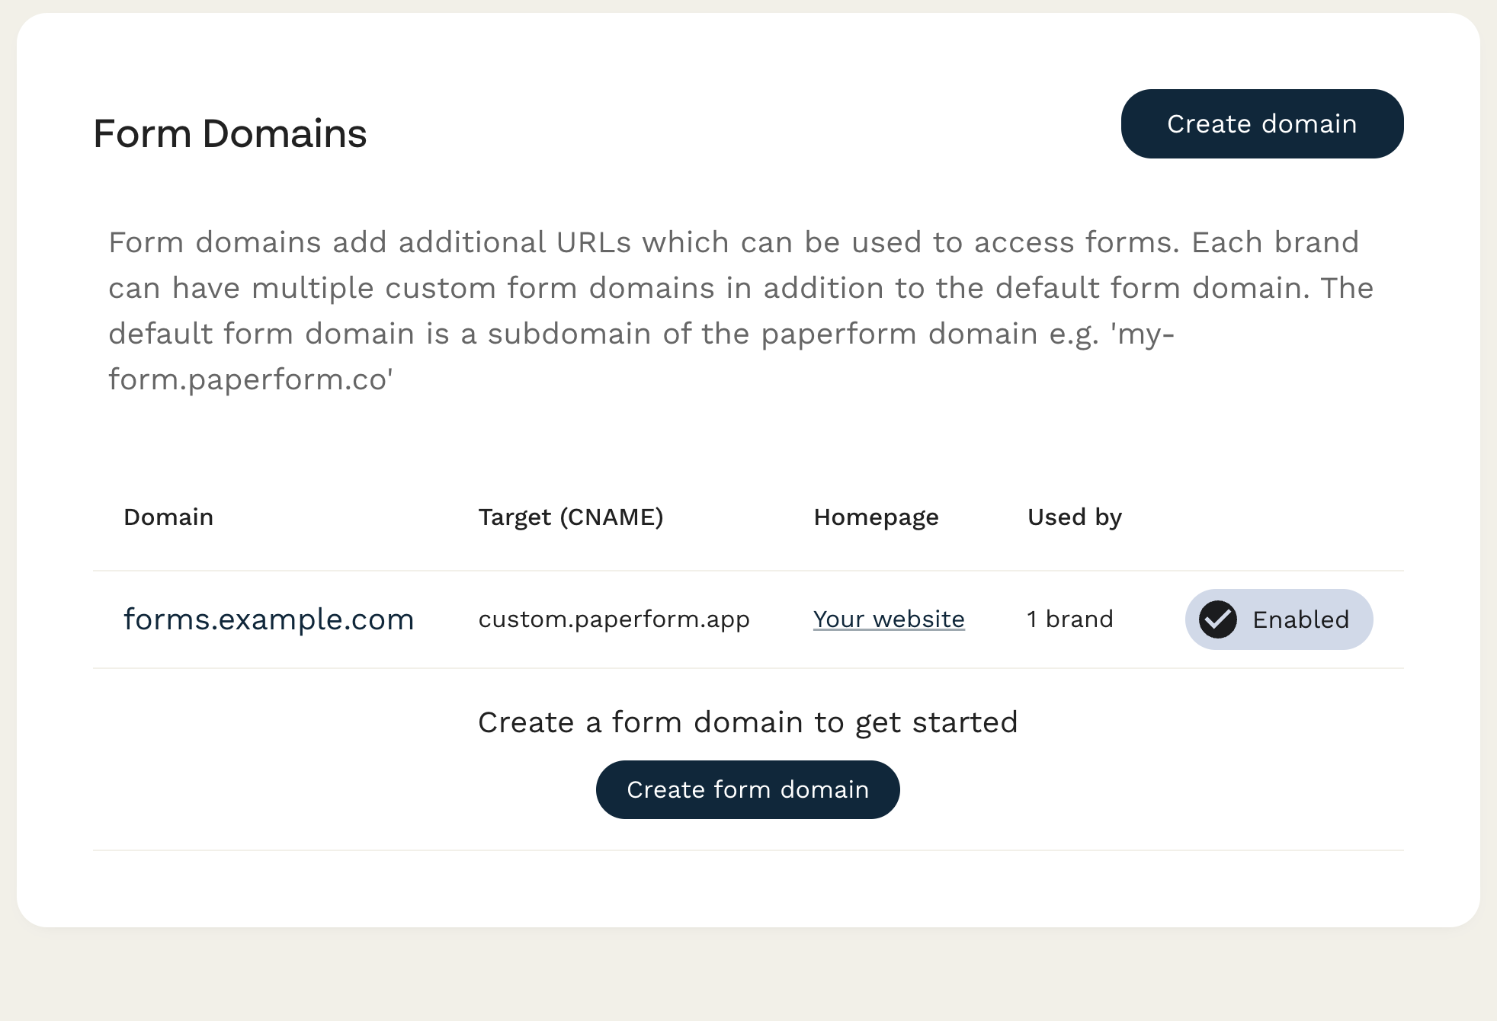The image size is (1497, 1021).
Task: Open the Your website homepage link
Action: (x=889, y=619)
